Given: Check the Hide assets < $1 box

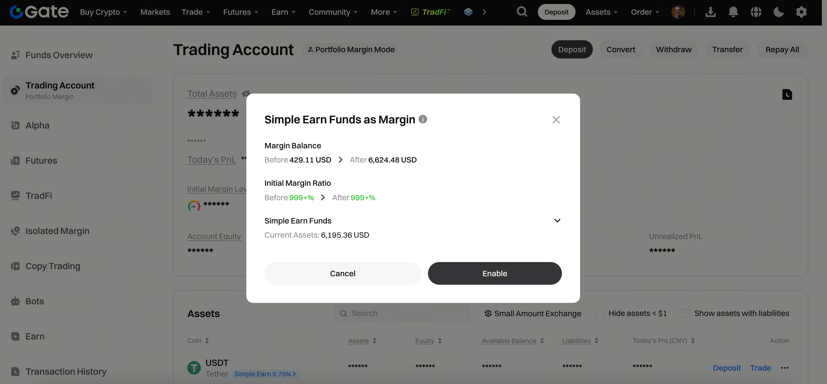Looking at the screenshot, I should click(x=599, y=313).
